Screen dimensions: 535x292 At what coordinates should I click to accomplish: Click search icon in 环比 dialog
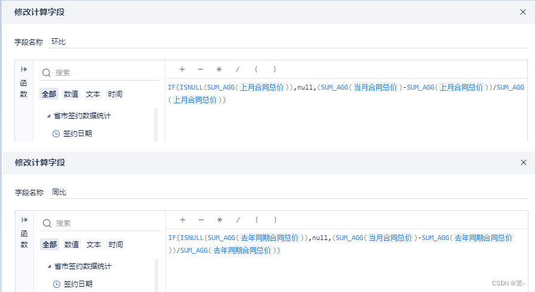47,73
